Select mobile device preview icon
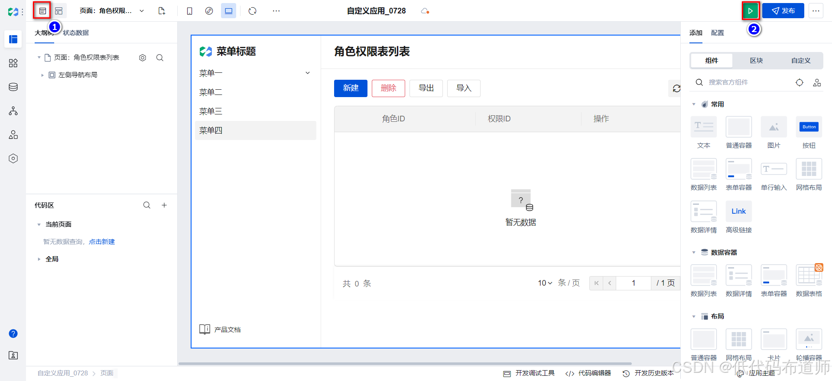This screenshot has width=832, height=381. click(189, 11)
